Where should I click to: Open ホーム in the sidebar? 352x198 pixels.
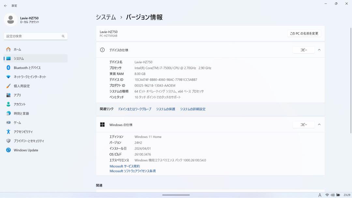click(36, 49)
